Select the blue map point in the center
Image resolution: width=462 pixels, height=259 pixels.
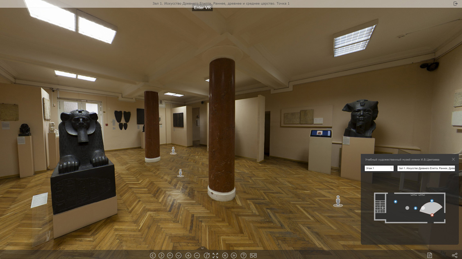coord(415,208)
